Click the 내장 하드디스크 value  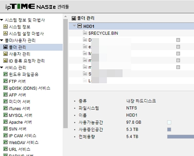[x=141, y=101]
